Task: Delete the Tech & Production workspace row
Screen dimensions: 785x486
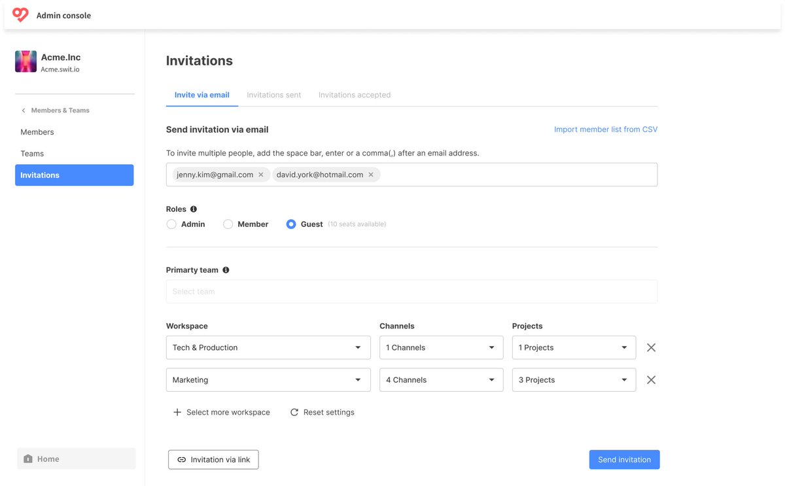Action: pos(651,347)
